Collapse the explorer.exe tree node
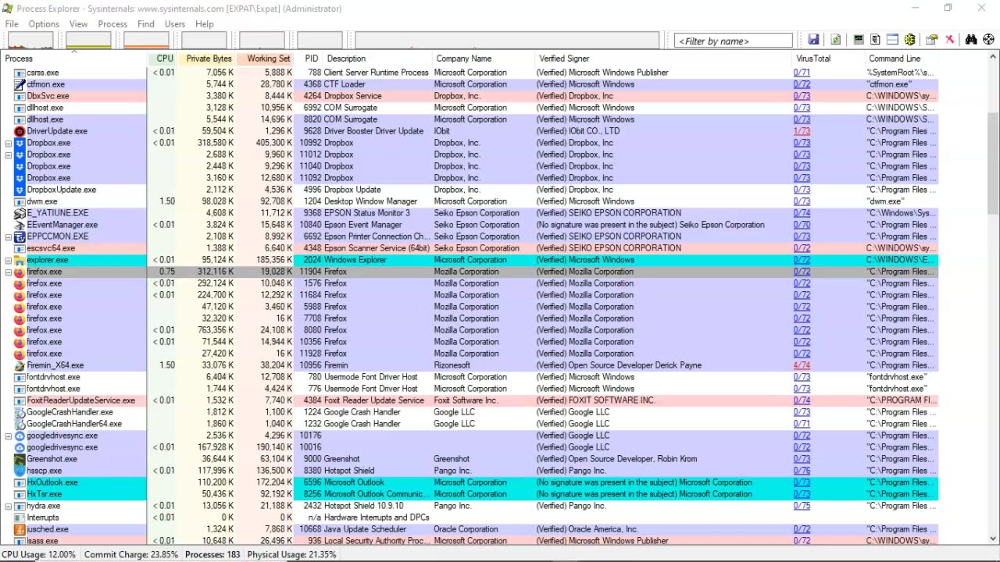Screen dimensions: 1000x562 pyautogui.click(x=9, y=260)
